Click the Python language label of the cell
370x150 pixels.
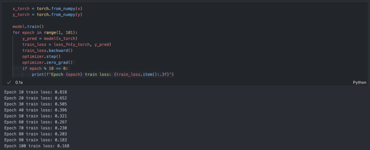point(360,83)
